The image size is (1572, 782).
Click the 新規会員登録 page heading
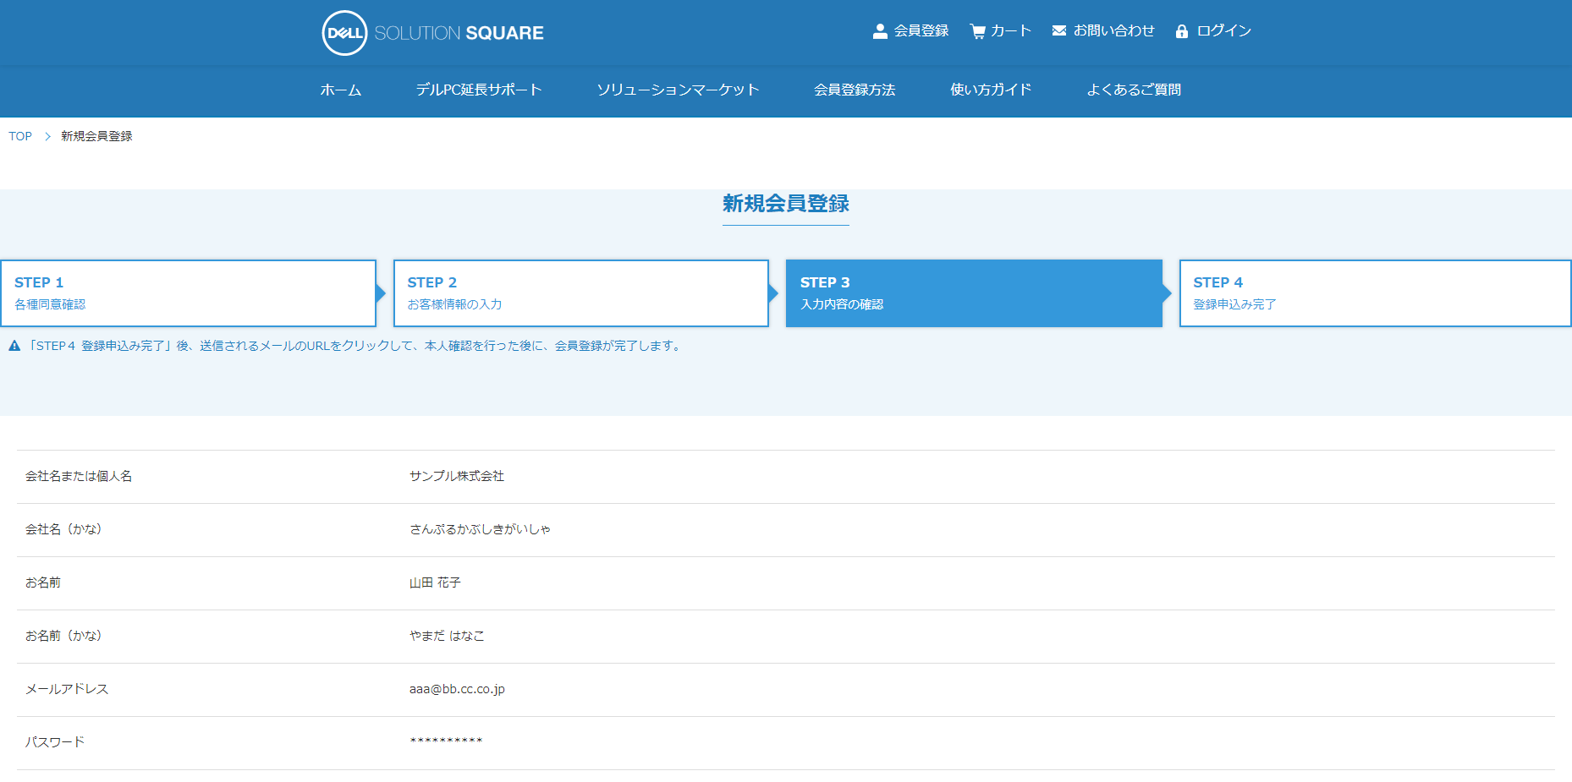(786, 204)
